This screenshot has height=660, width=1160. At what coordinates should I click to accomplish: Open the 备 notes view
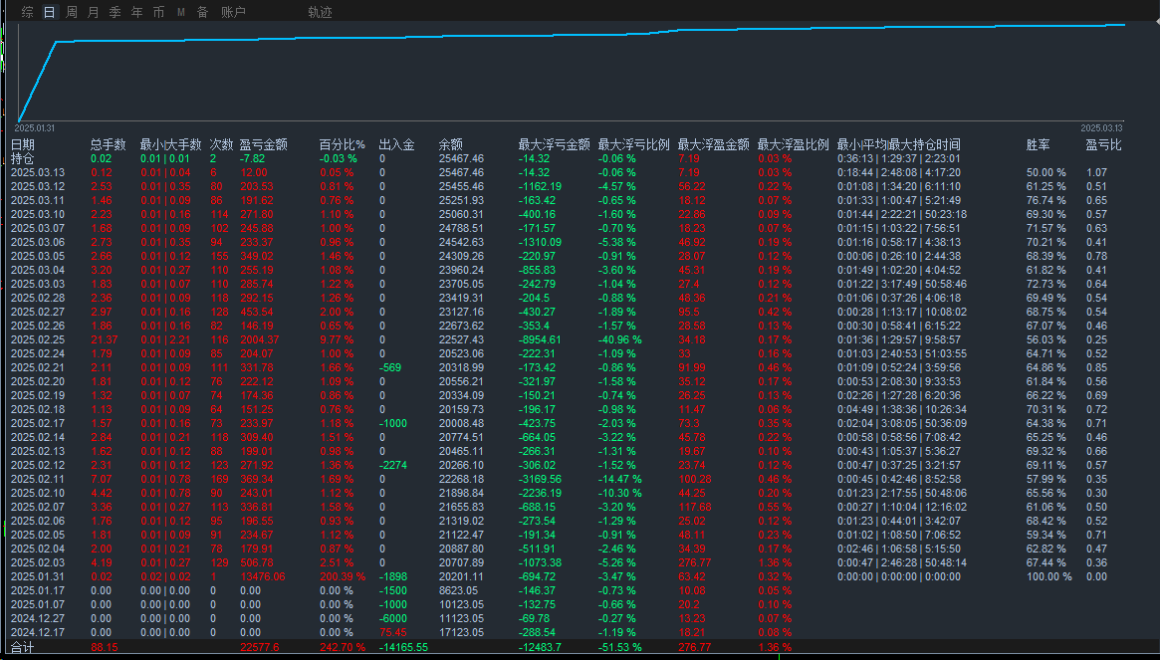point(201,12)
